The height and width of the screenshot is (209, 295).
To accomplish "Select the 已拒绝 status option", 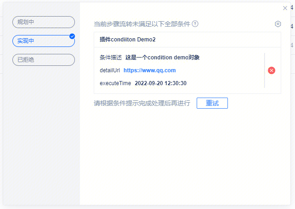I will pyautogui.click(x=43, y=60).
